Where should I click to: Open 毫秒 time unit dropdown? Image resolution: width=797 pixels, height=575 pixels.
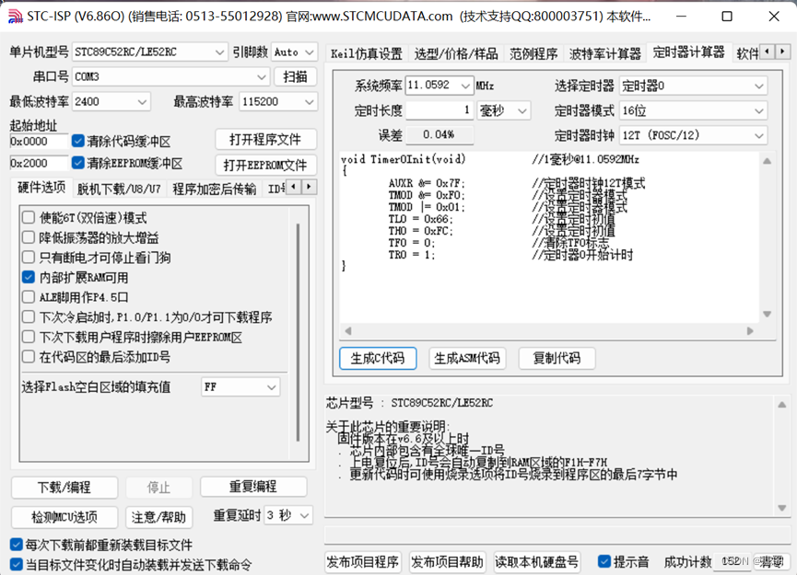504,110
